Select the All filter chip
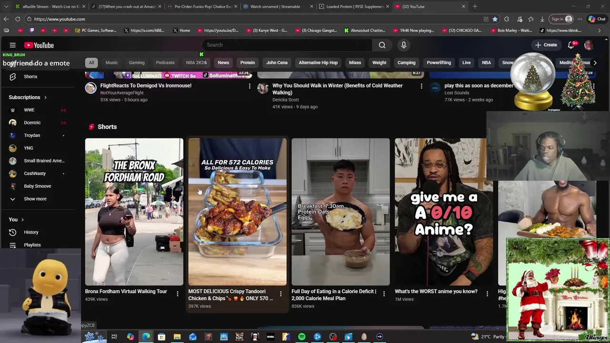 click(x=91, y=62)
